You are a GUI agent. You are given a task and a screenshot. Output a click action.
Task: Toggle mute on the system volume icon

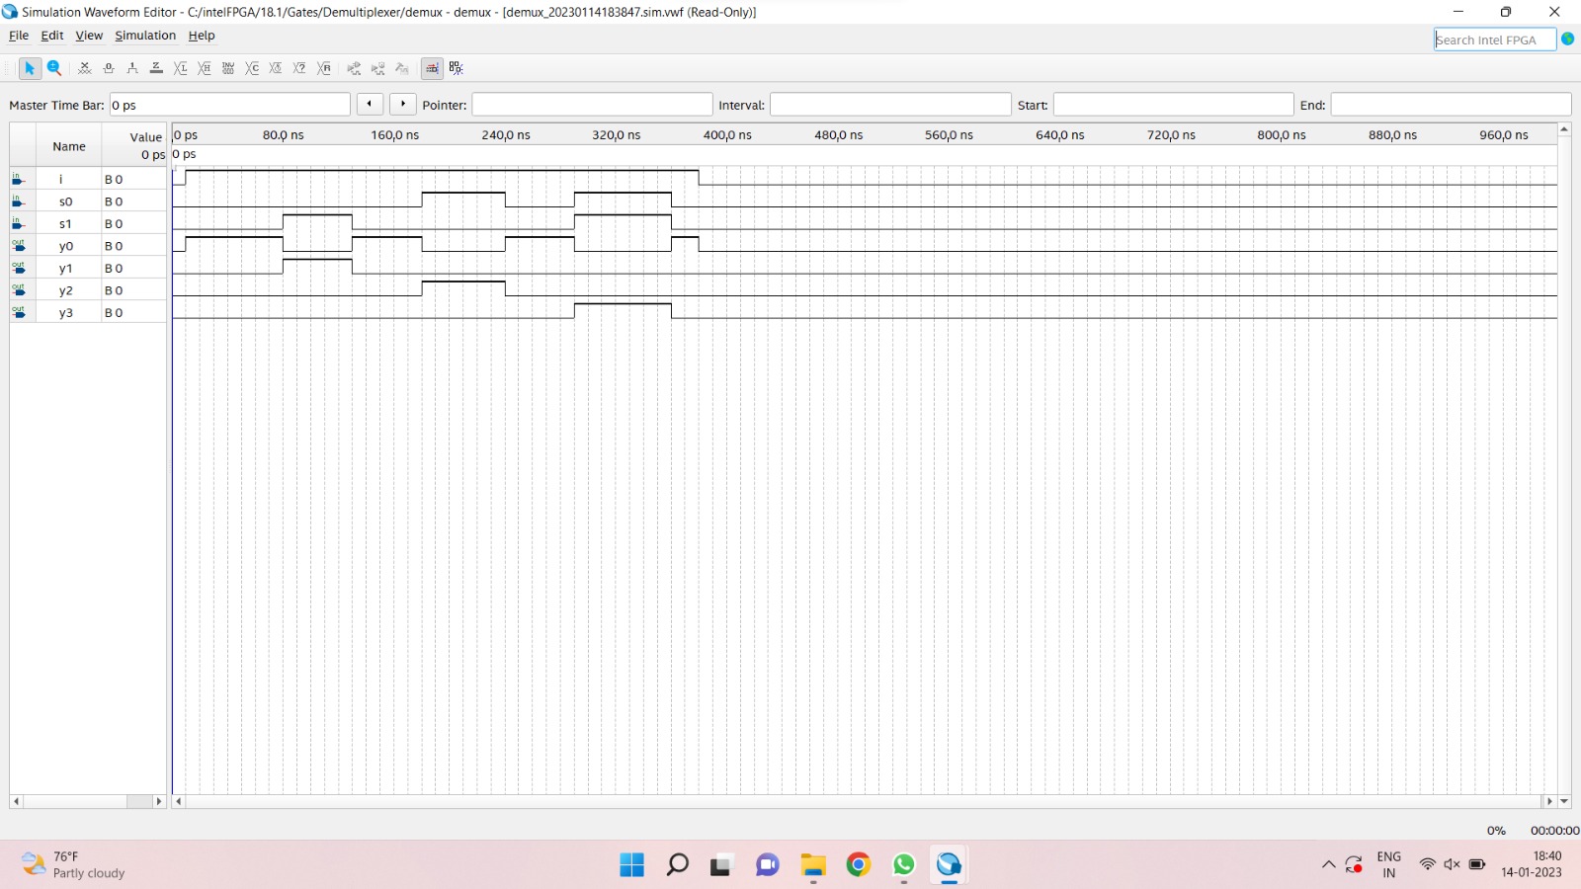coord(1451,864)
